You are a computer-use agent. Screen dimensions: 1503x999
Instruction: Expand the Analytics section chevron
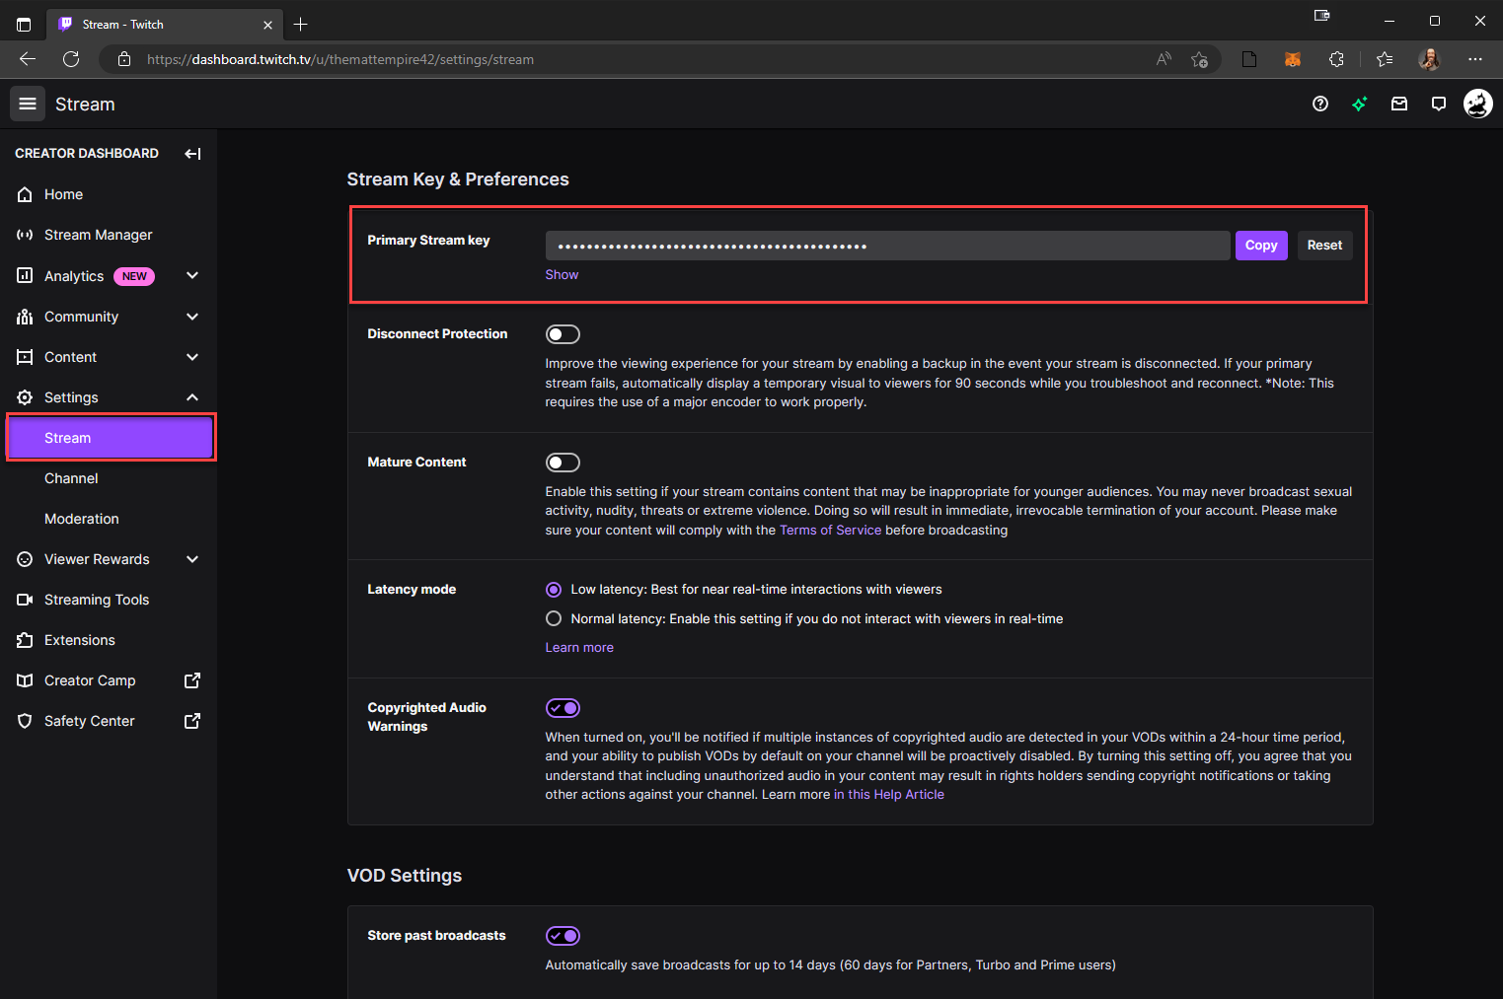click(192, 275)
